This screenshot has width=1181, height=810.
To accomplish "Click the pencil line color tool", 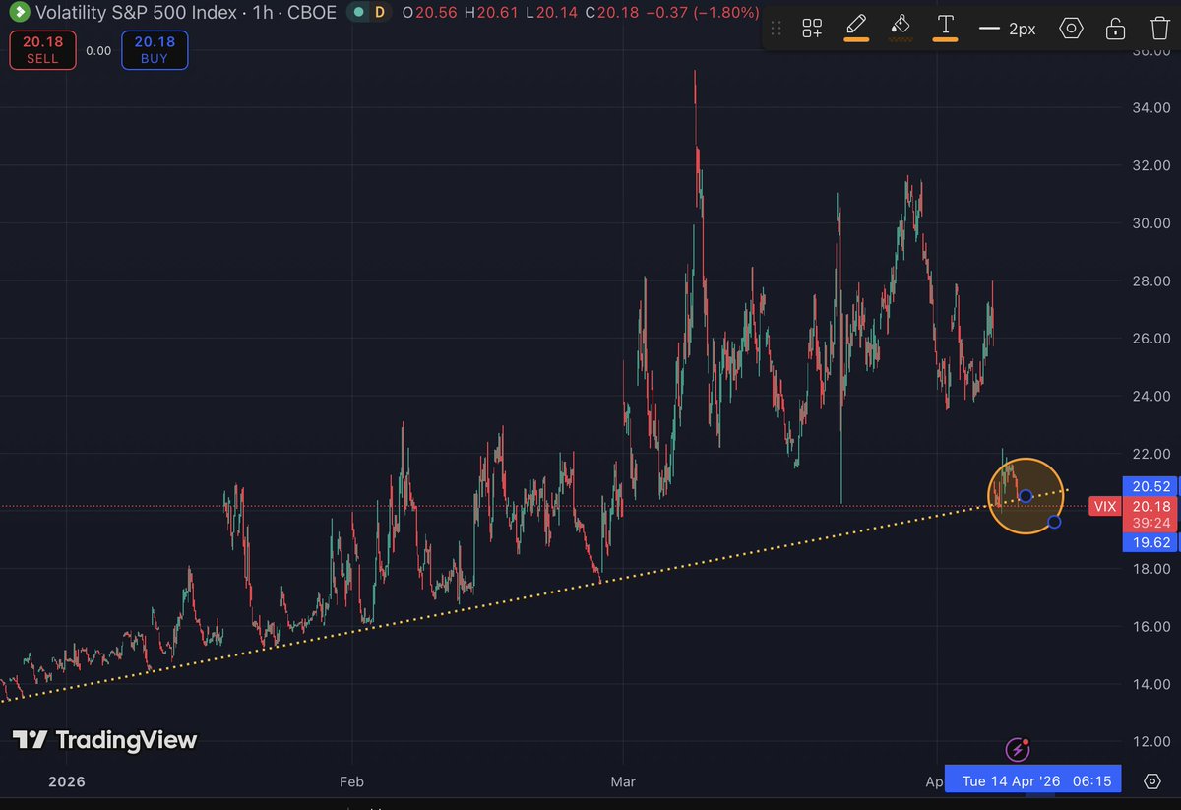I will coord(856,27).
